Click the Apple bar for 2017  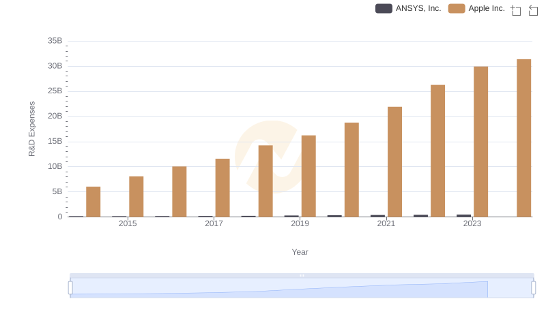tap(222, 188)
